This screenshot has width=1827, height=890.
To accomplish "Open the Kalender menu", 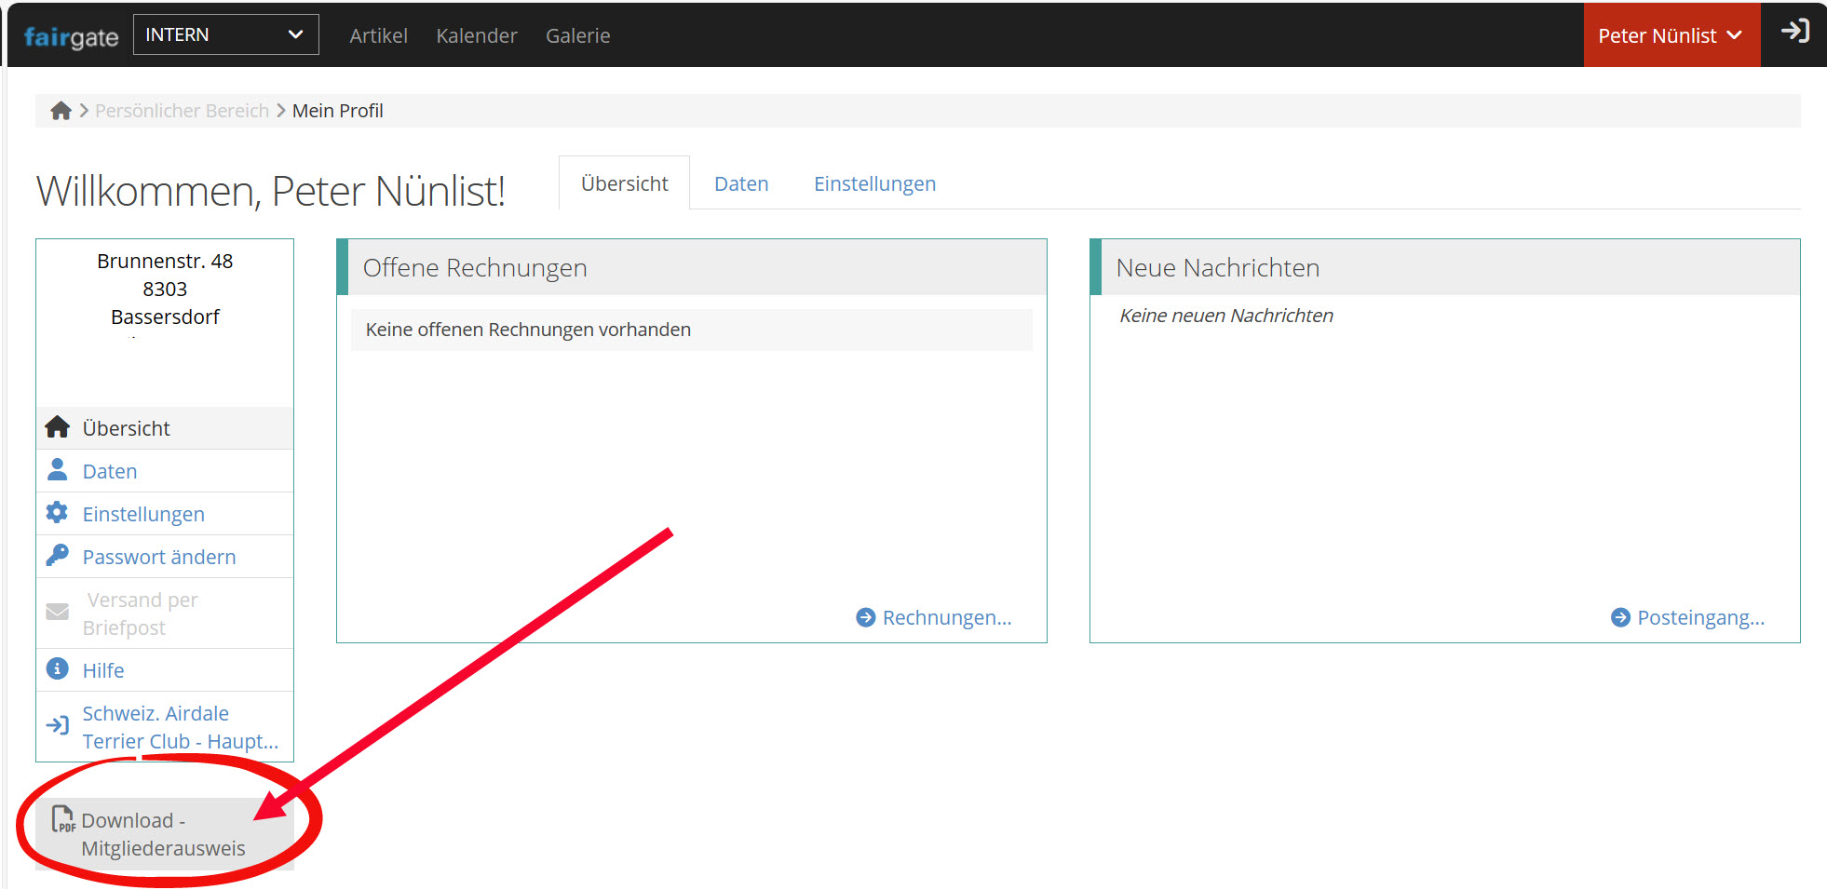I will (476, 35).
